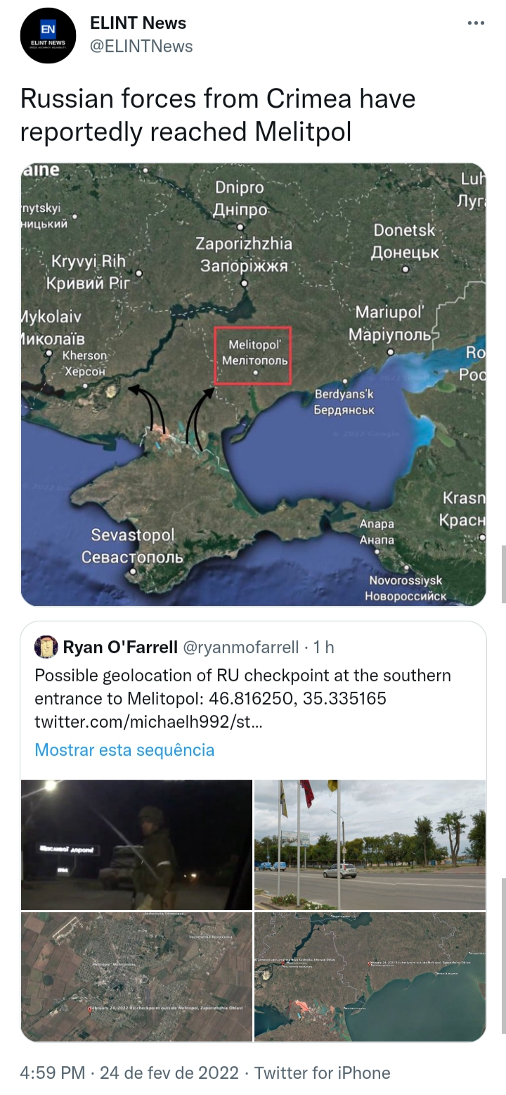Viewport: 506px width, 1095px height.
Task: Click the quoted tweet geolocation text
Action: point(242,687)
